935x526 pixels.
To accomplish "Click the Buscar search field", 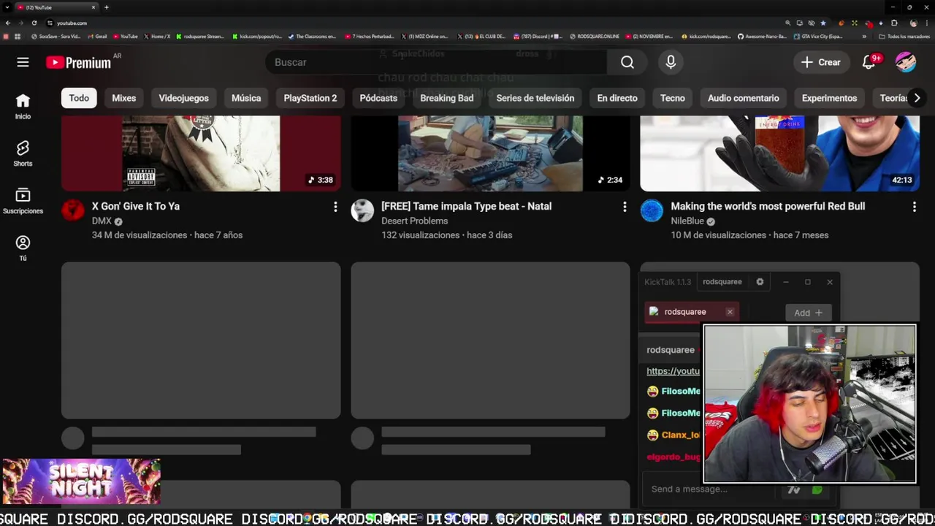I will coord(437,62).
